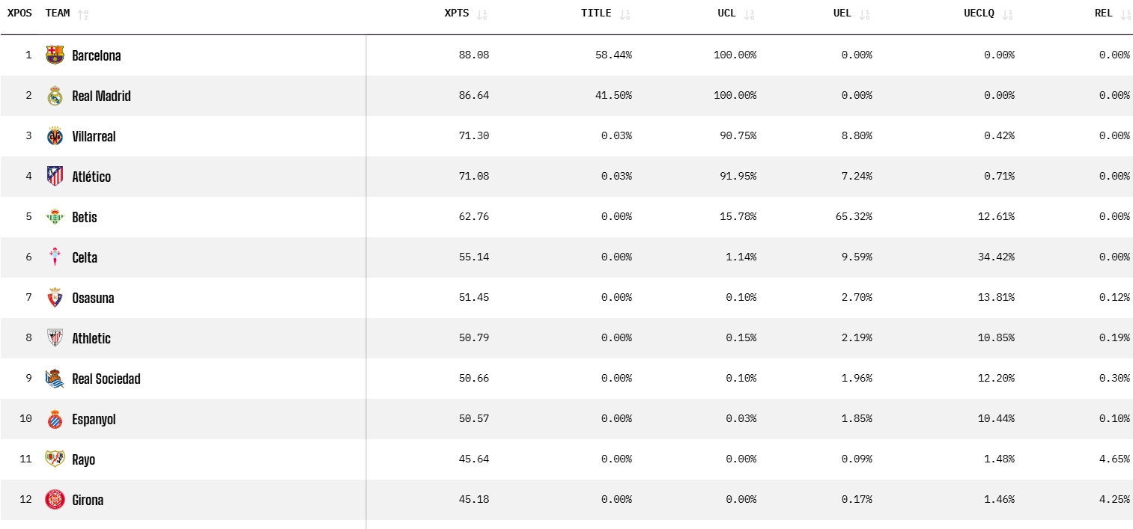Viewport: 1133px width, 529px height.
Task: Click the Girona club crest icon
Action: pyautogui.click(x=55, y=500)
